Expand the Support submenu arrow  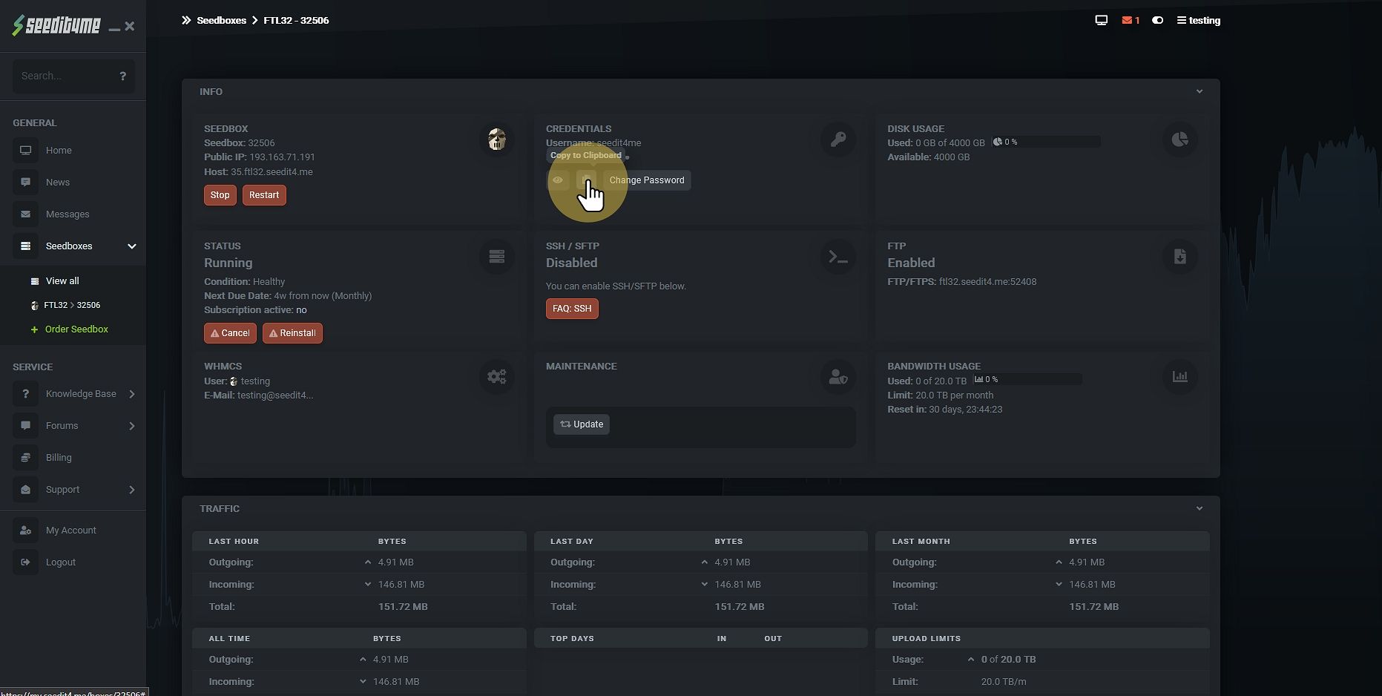(x=132, y=490)
